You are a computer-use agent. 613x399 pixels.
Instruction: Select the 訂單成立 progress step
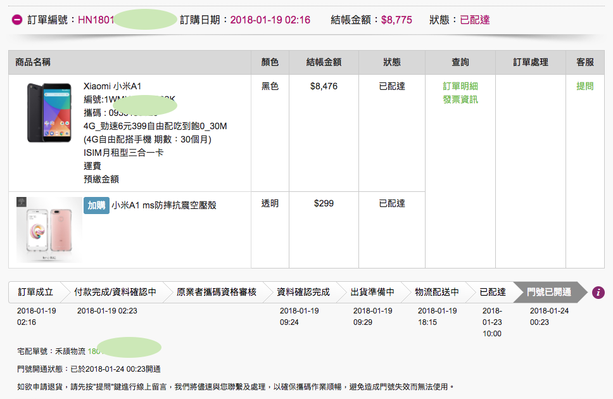tap(35, 292)
